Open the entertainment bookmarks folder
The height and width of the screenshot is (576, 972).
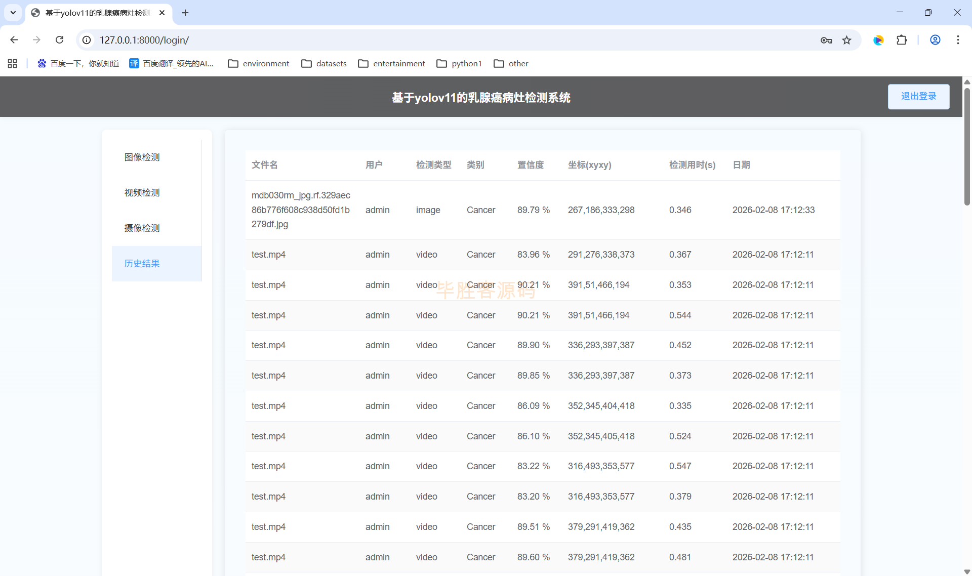pos(391,63)
